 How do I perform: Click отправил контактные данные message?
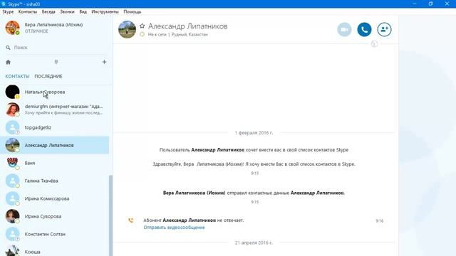tap(254, 193)
